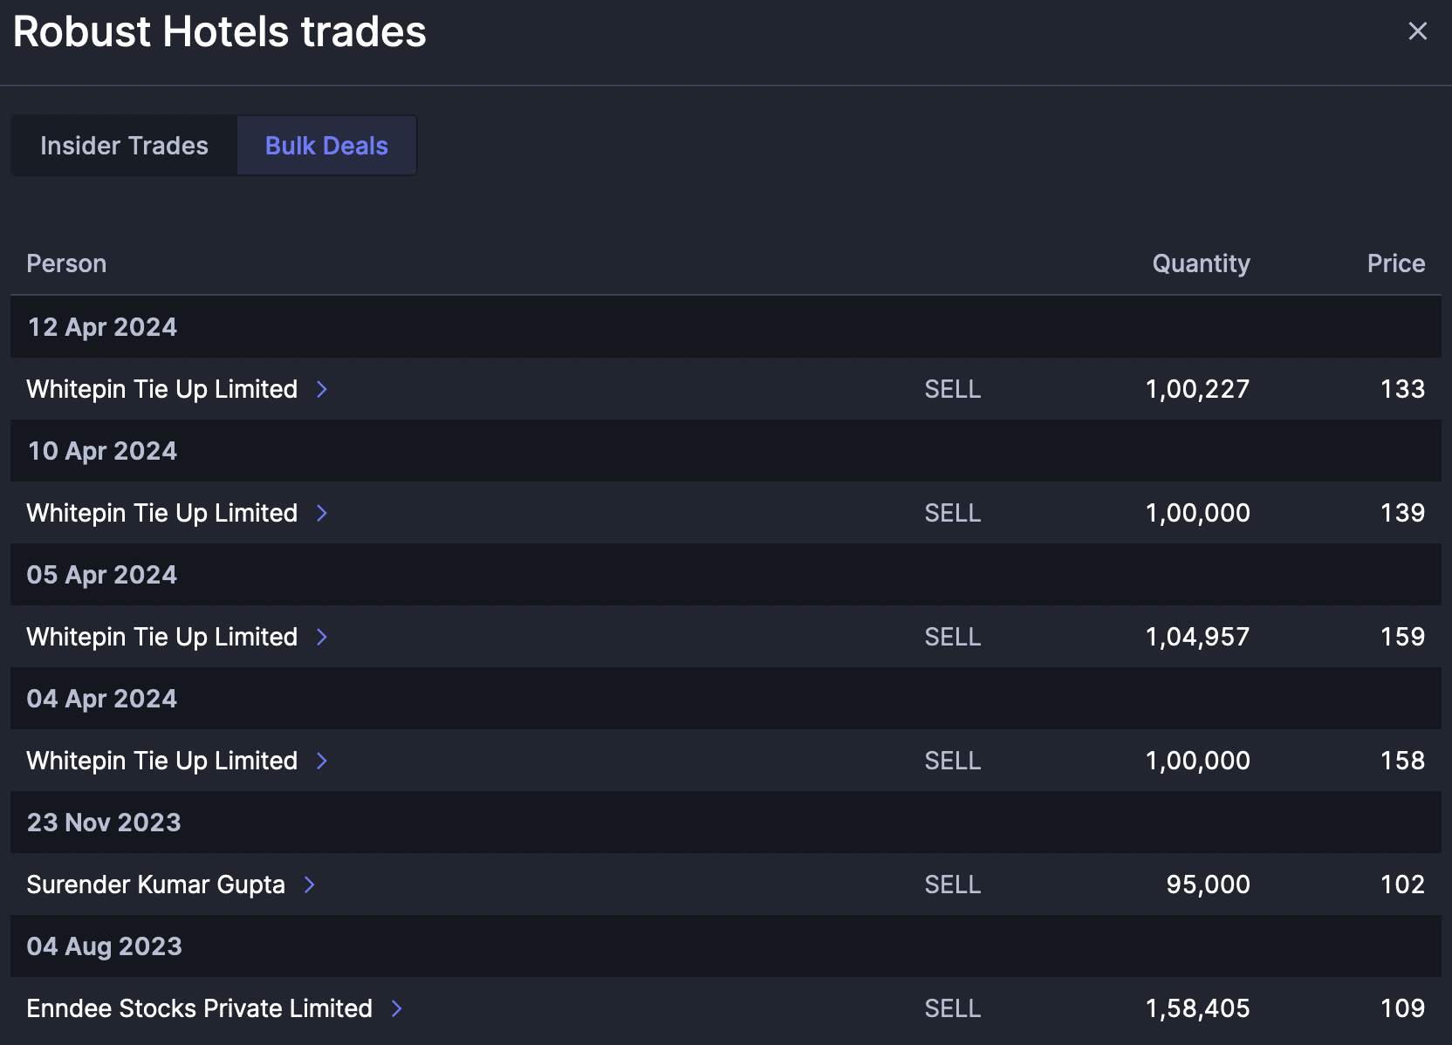The width and height of the screenshot is (1452, 1045).
Task: Open Surender Kumar Gupta's profile link
Action: point(155,884)
